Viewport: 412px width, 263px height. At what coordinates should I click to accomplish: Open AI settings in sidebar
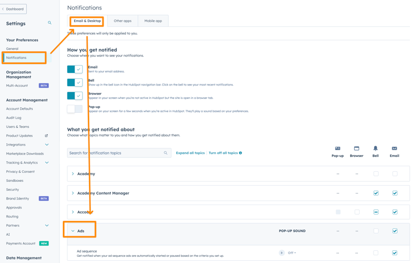coord(8,235)
